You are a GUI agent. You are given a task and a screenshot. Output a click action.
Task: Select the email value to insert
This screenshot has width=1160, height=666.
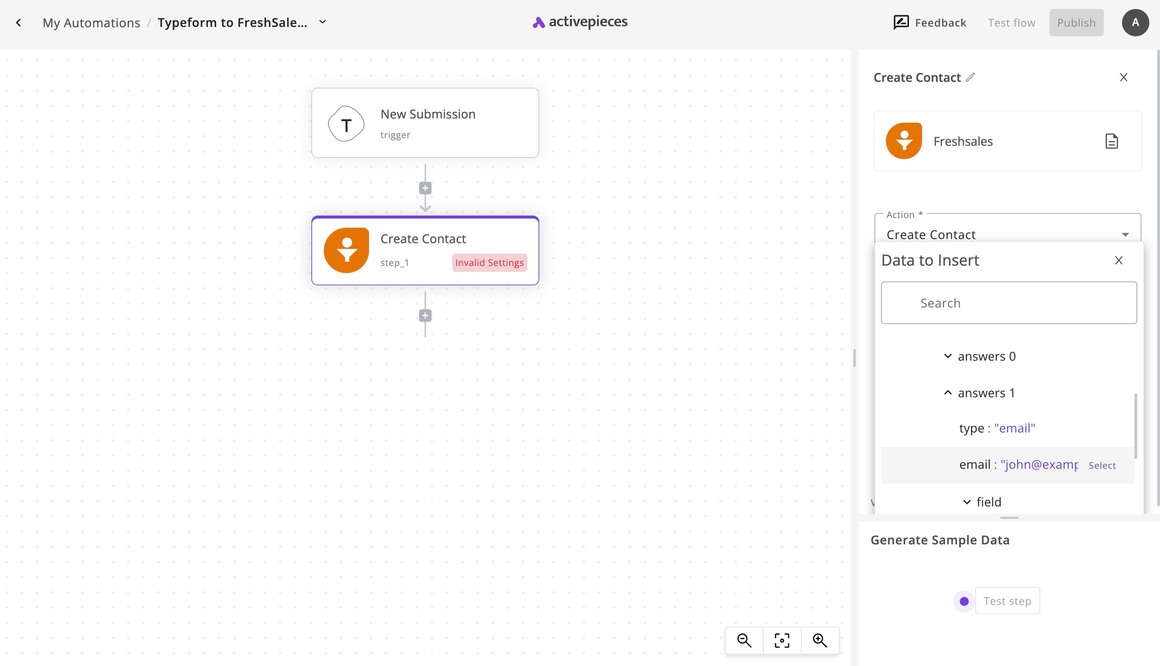[1102, 465]
